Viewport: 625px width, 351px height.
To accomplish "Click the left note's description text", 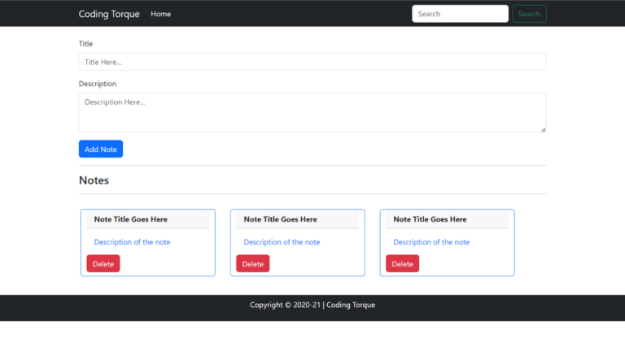I will click(x=132, y=242).
